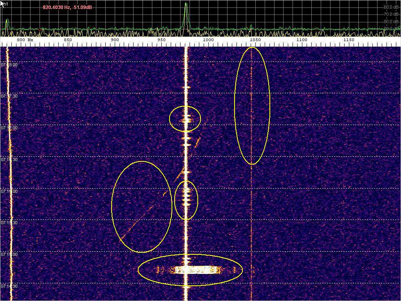The image size is (401, 301).
Task: Click the 1050 mark on frequency ruler
Action: (x=255, y=40)
